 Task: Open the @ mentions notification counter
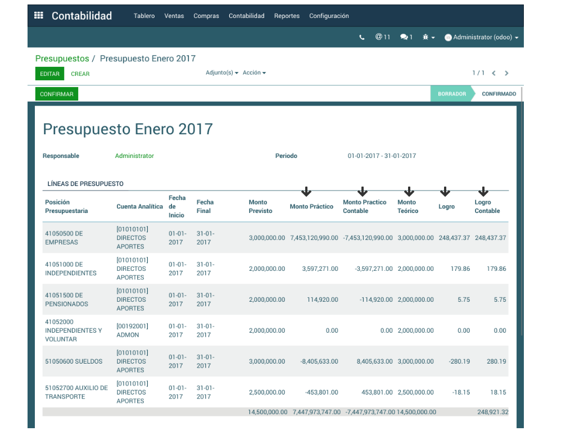point(383,37)
